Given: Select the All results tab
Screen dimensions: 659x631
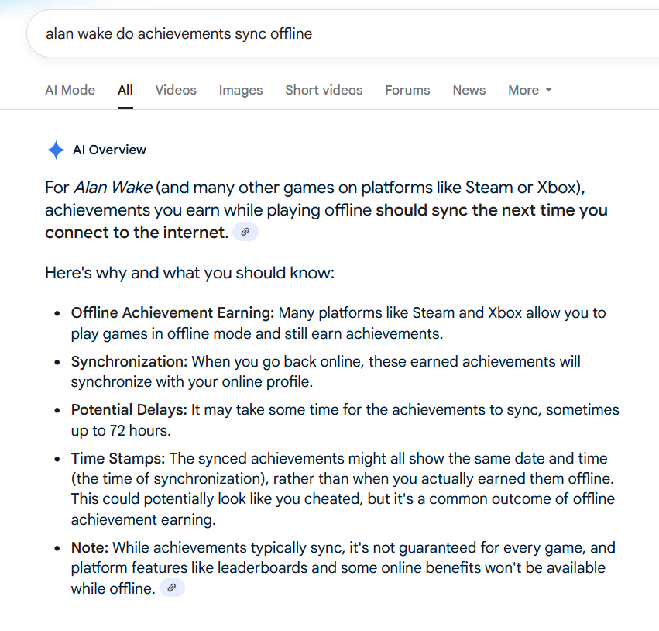Looking at the screenshot, I should tap(125, 90).
